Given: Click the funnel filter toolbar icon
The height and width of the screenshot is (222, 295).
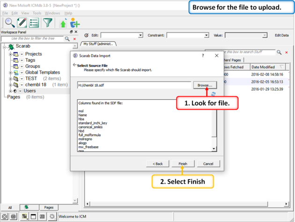Looking at the screenshot, I should click(x=48, y=22).
